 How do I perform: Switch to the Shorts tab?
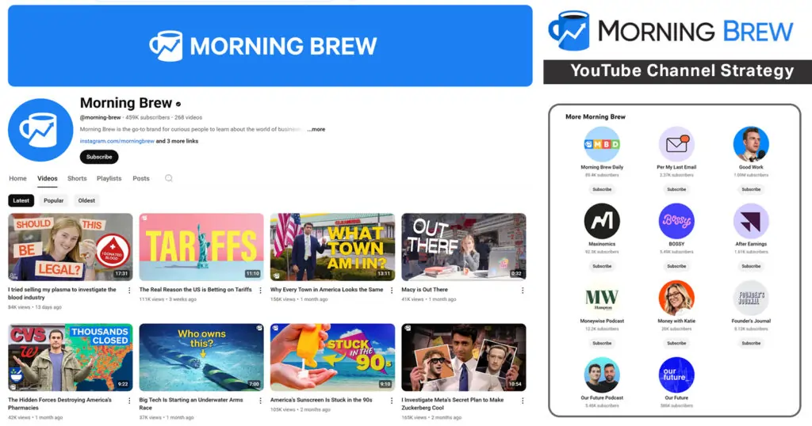pyautogui.click(x=77, y=178)
